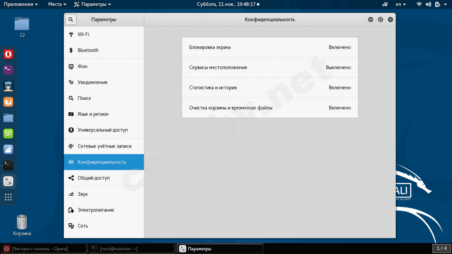This screenshot has width=452, height=254.
Task: Open Универсальный доступ accessibility panel
Action: [104, 130]
